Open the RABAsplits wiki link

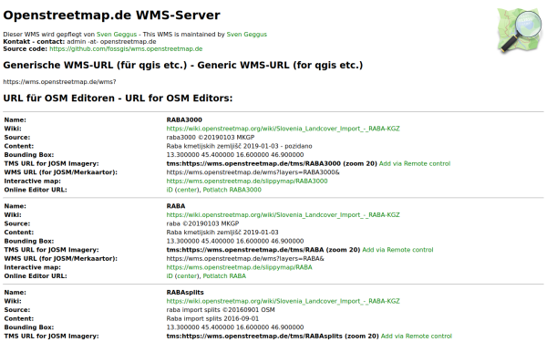coord(283,301)
